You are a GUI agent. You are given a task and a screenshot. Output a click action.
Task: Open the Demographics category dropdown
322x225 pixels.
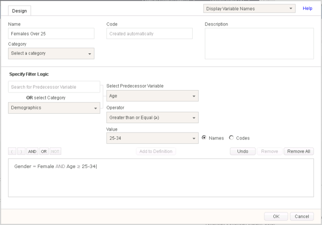(x=54, y=108)
